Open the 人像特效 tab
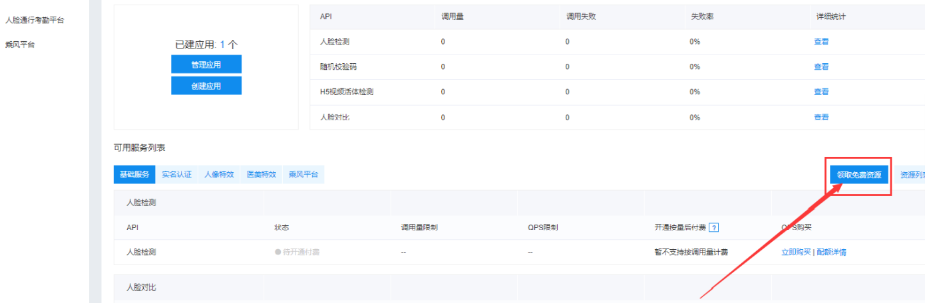The image size is (925, 303). point(219,175)
